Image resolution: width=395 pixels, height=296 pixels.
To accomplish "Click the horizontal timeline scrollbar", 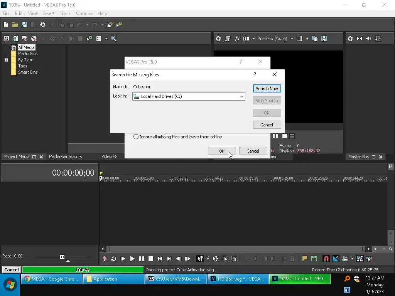I will (x=235, y=249).
